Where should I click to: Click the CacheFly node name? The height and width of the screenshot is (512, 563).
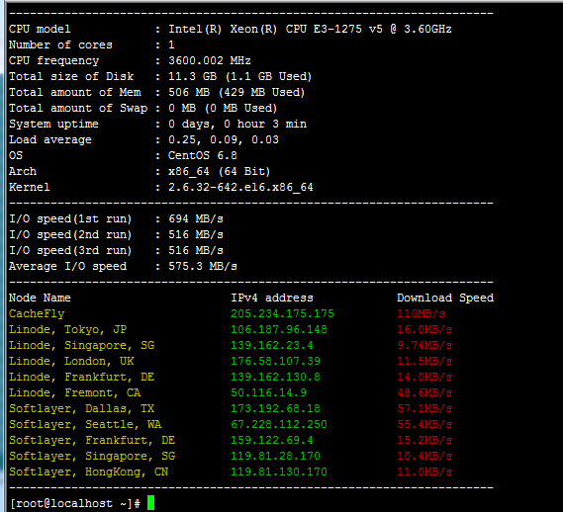tap(37, 313)
